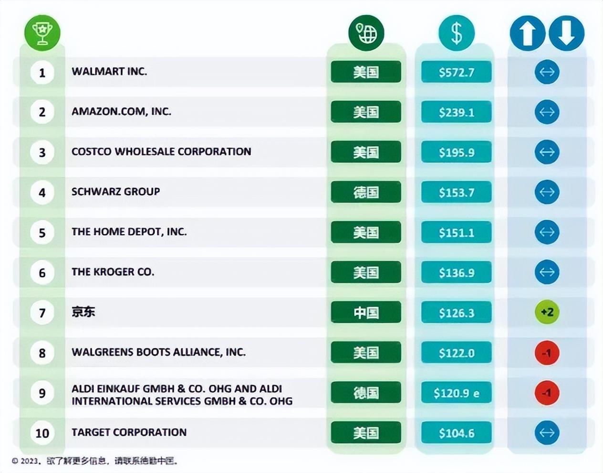
Task: Click the 中国 country tag for 京东
Action: [x=366, y=312]
